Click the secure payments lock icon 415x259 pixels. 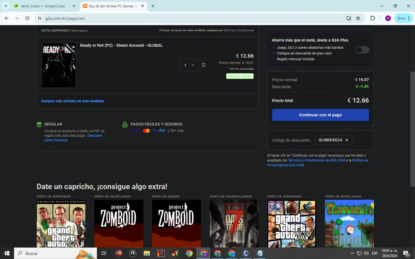tap(125, 124)
